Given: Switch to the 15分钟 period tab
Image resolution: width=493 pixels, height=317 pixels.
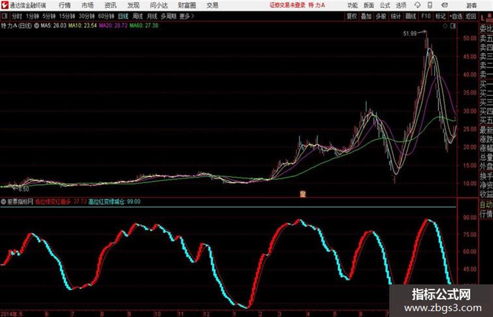Looking at the screenshot, I should (67, 16).
